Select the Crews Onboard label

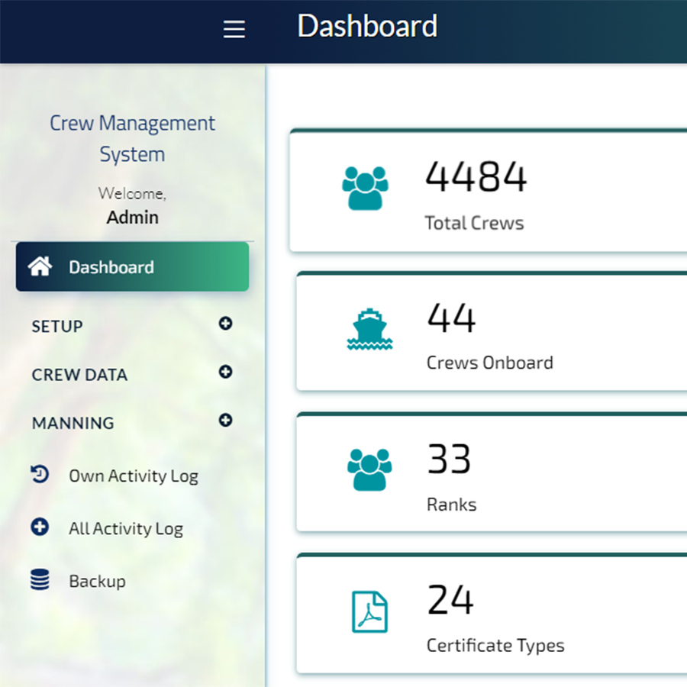click(490, 363)
